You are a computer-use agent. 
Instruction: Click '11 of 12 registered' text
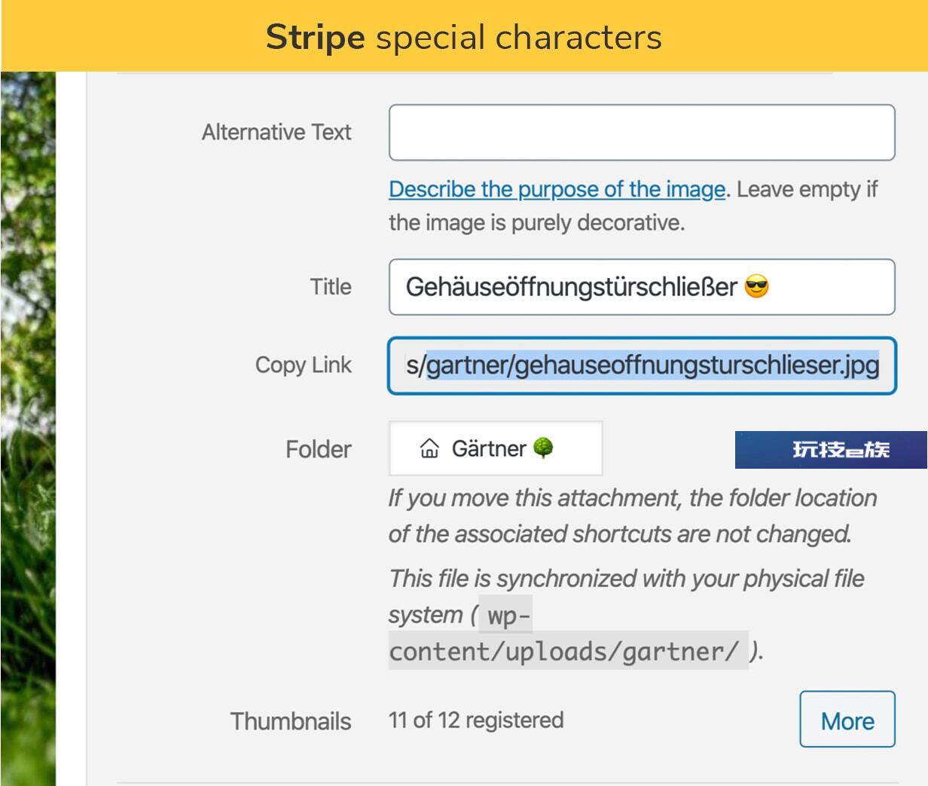click(476, 720)
